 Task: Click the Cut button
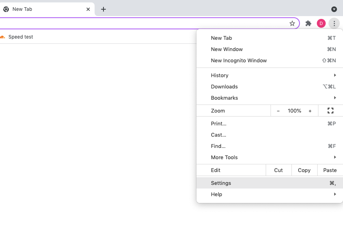(x=279, y=170)
